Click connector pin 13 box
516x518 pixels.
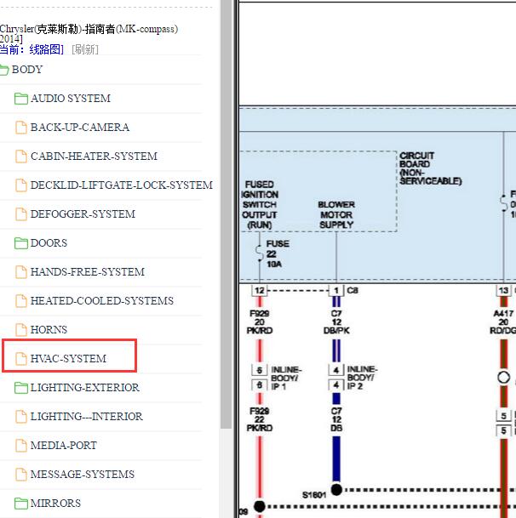tap(503, 291)
